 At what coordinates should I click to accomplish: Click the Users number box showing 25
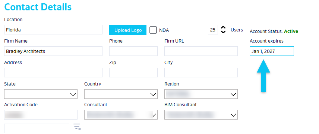click(x=213, y=30)
